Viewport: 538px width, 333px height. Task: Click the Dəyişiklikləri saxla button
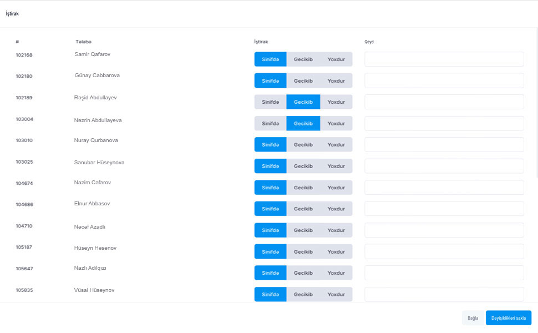tap(508, 318)
